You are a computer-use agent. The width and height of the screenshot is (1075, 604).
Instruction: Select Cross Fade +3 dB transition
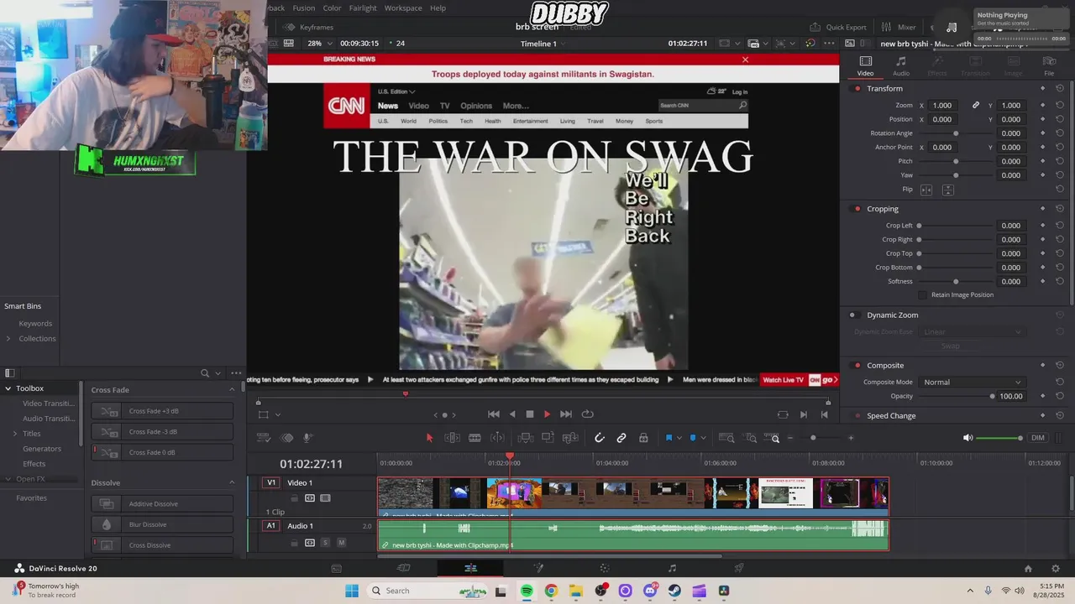coord(162,411)
